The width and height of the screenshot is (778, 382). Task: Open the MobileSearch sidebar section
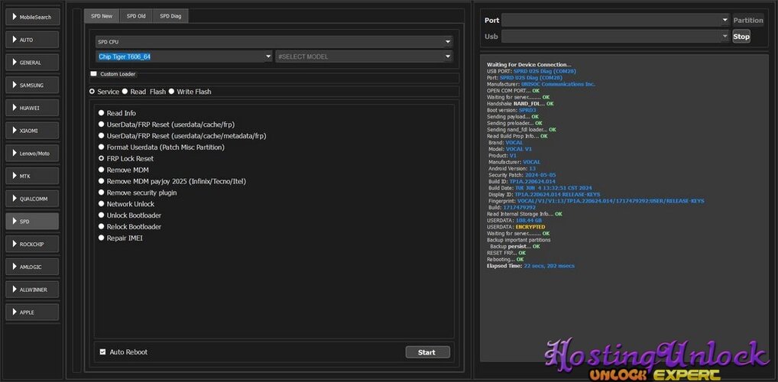[x=32, y=17]
